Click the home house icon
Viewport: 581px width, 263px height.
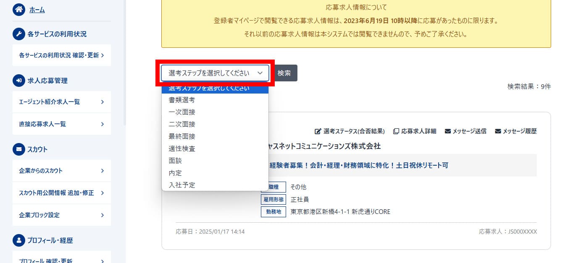(x=19, y=10)
